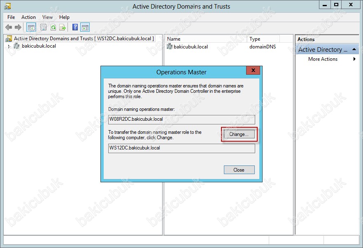
Task: Click the Refresh toolbar icon
Action: click(x=53, y=28)
